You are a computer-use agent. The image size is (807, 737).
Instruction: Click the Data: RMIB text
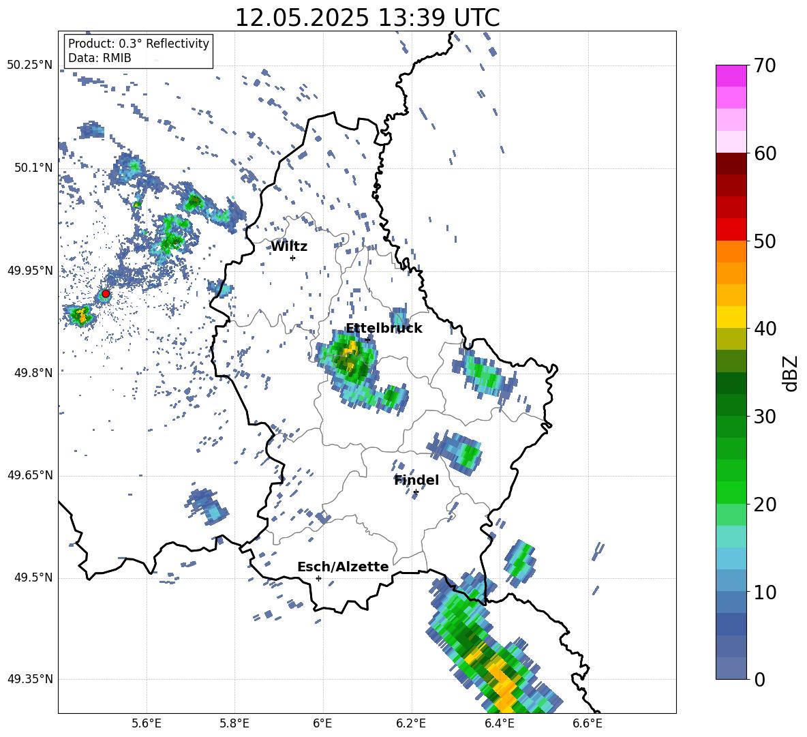pos(100,58)
